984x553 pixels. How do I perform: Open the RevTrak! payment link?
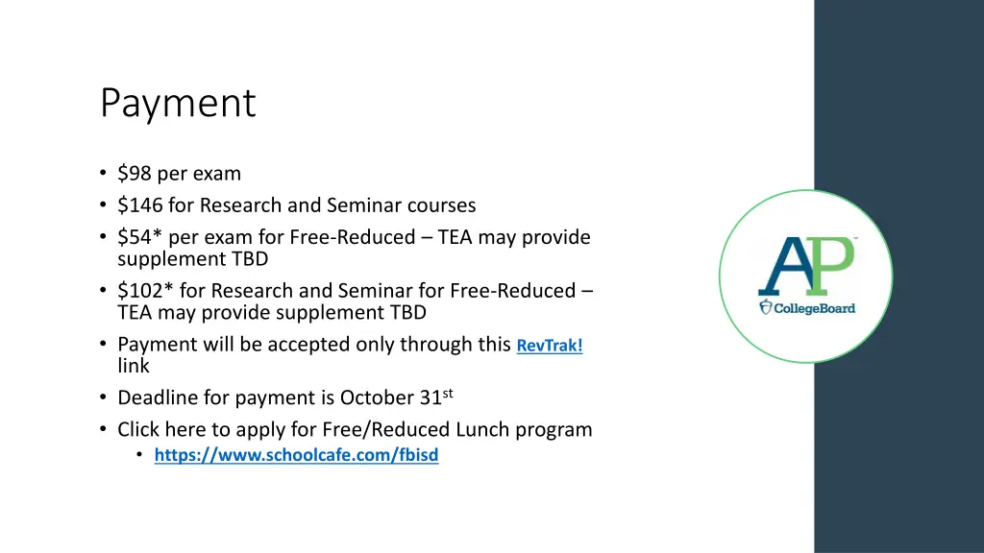549,346
